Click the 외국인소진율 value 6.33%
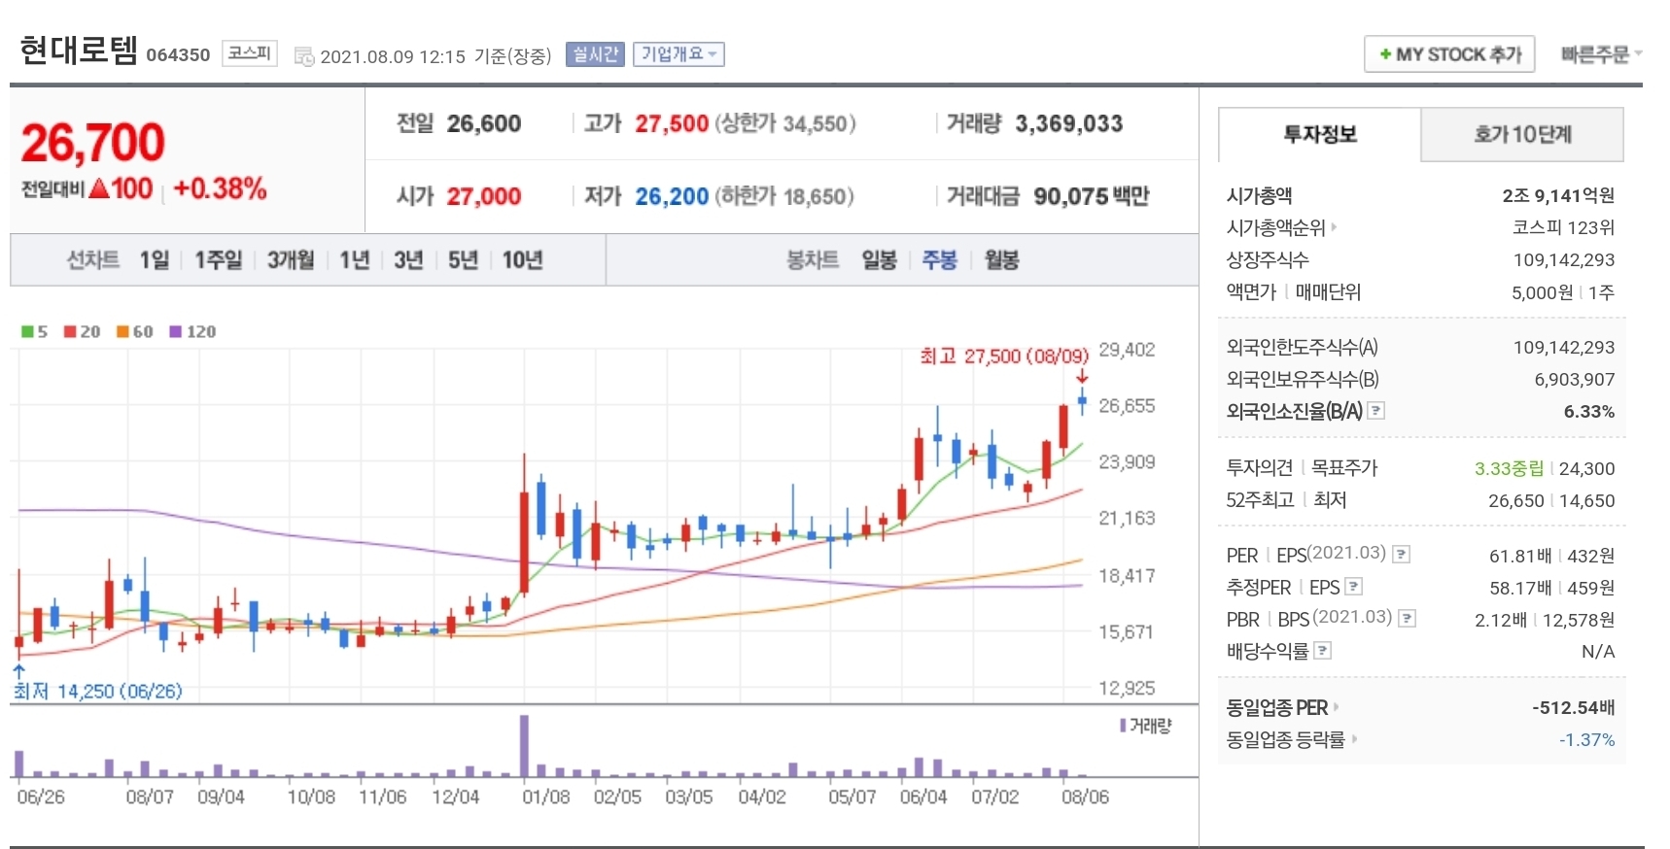The image size is (1670, 849). (1588, 412)
